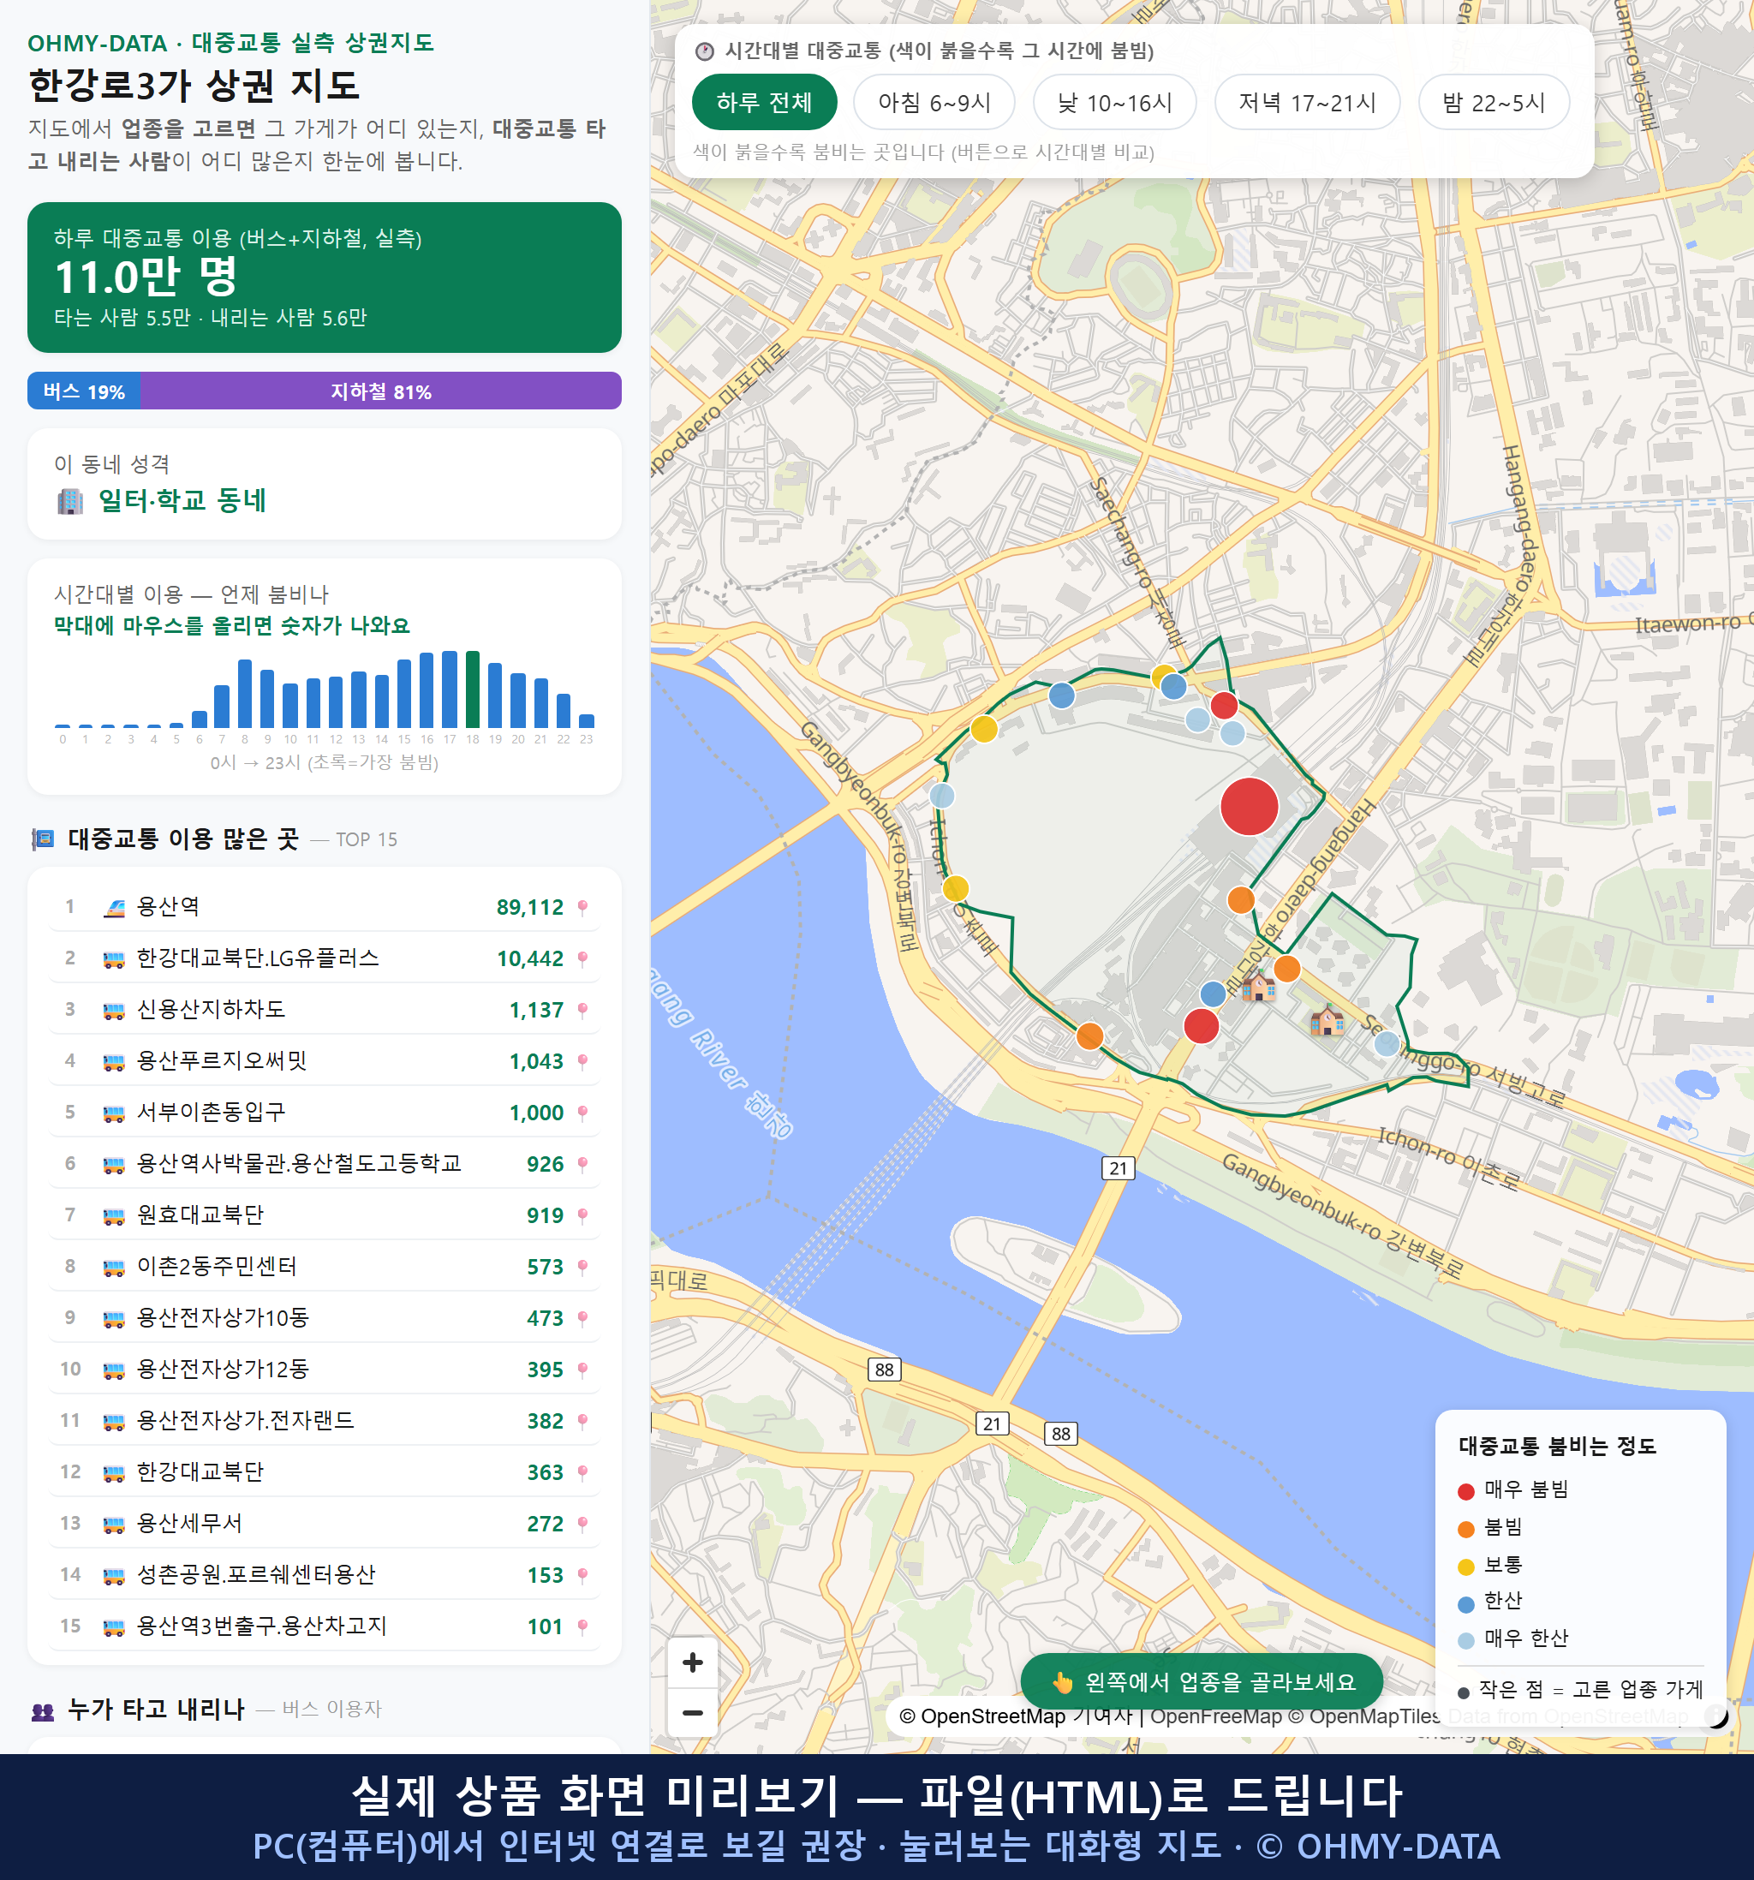Click the large red station marker on map

click(1249, 807)
